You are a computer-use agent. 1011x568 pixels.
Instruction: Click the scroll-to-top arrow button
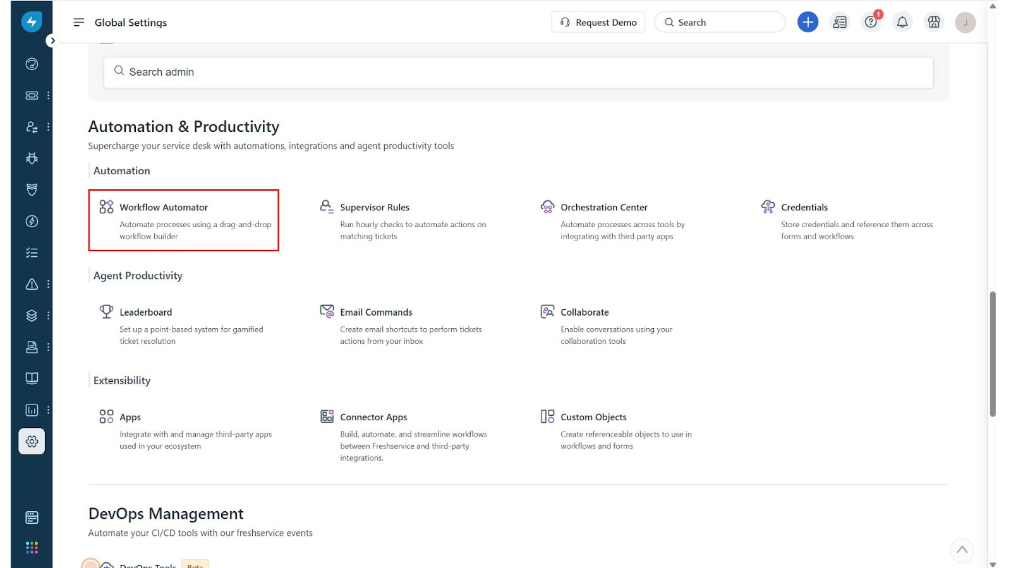tap(962, 550)
